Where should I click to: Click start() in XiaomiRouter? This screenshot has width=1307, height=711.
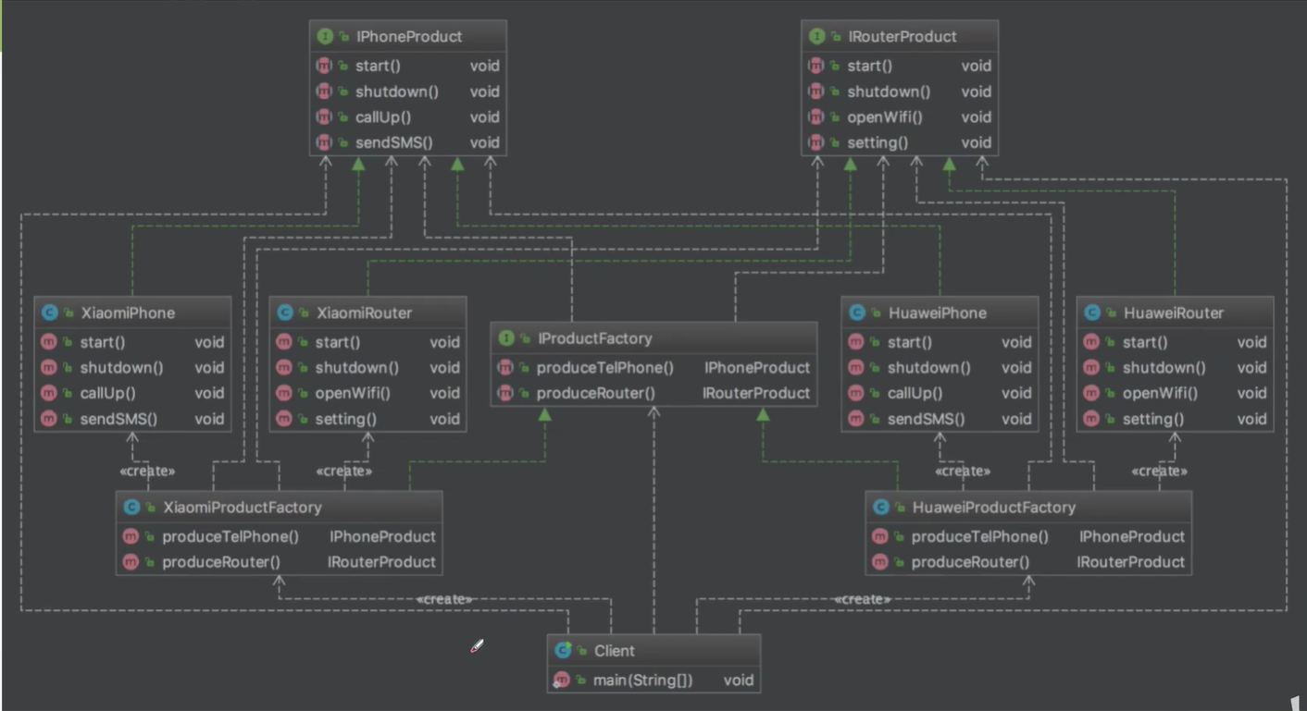click(338, 343)
